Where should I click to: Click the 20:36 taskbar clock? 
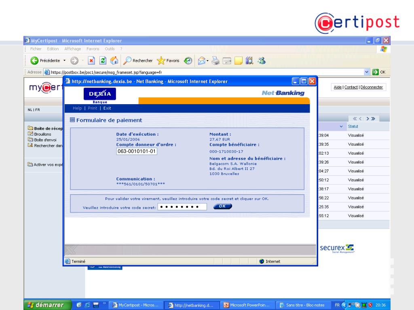tap(380, 305)
